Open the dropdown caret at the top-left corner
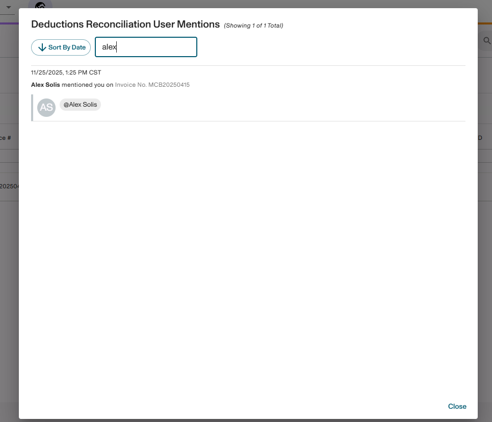The image size is (492, 422). pos(9,7)
